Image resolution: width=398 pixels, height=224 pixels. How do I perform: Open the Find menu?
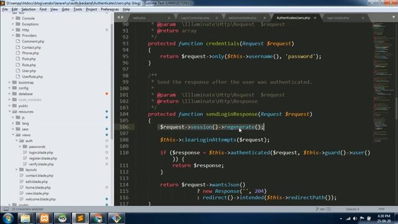pyautogui.click(x=43, y=9)
